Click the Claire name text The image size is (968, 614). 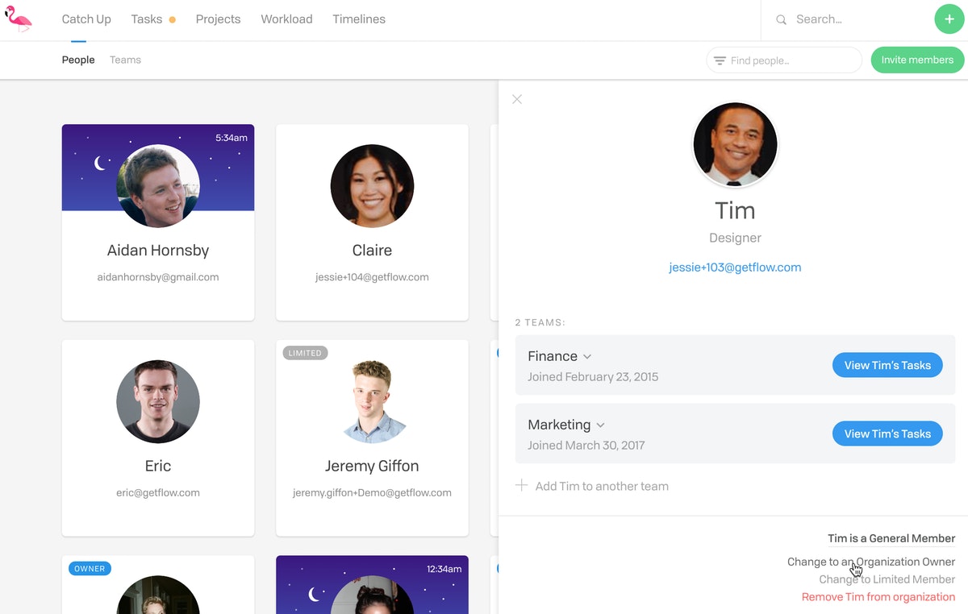point(372,250)
